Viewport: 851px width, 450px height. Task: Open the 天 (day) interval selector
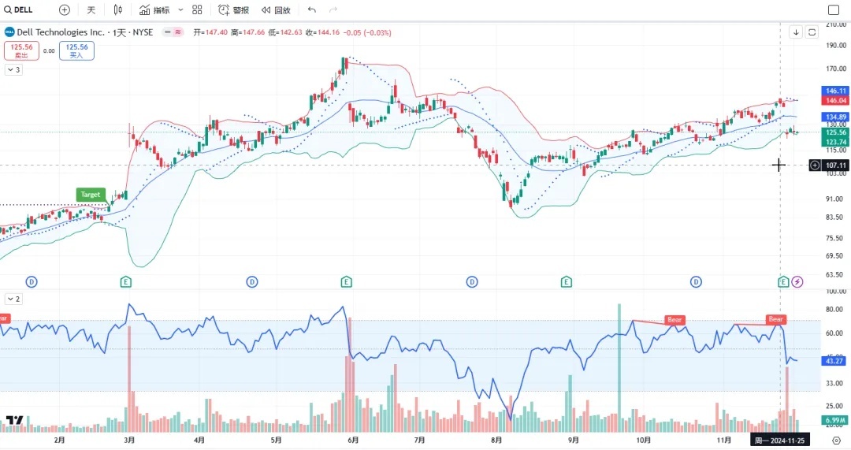pyautogui.click(x=91, y=10)
